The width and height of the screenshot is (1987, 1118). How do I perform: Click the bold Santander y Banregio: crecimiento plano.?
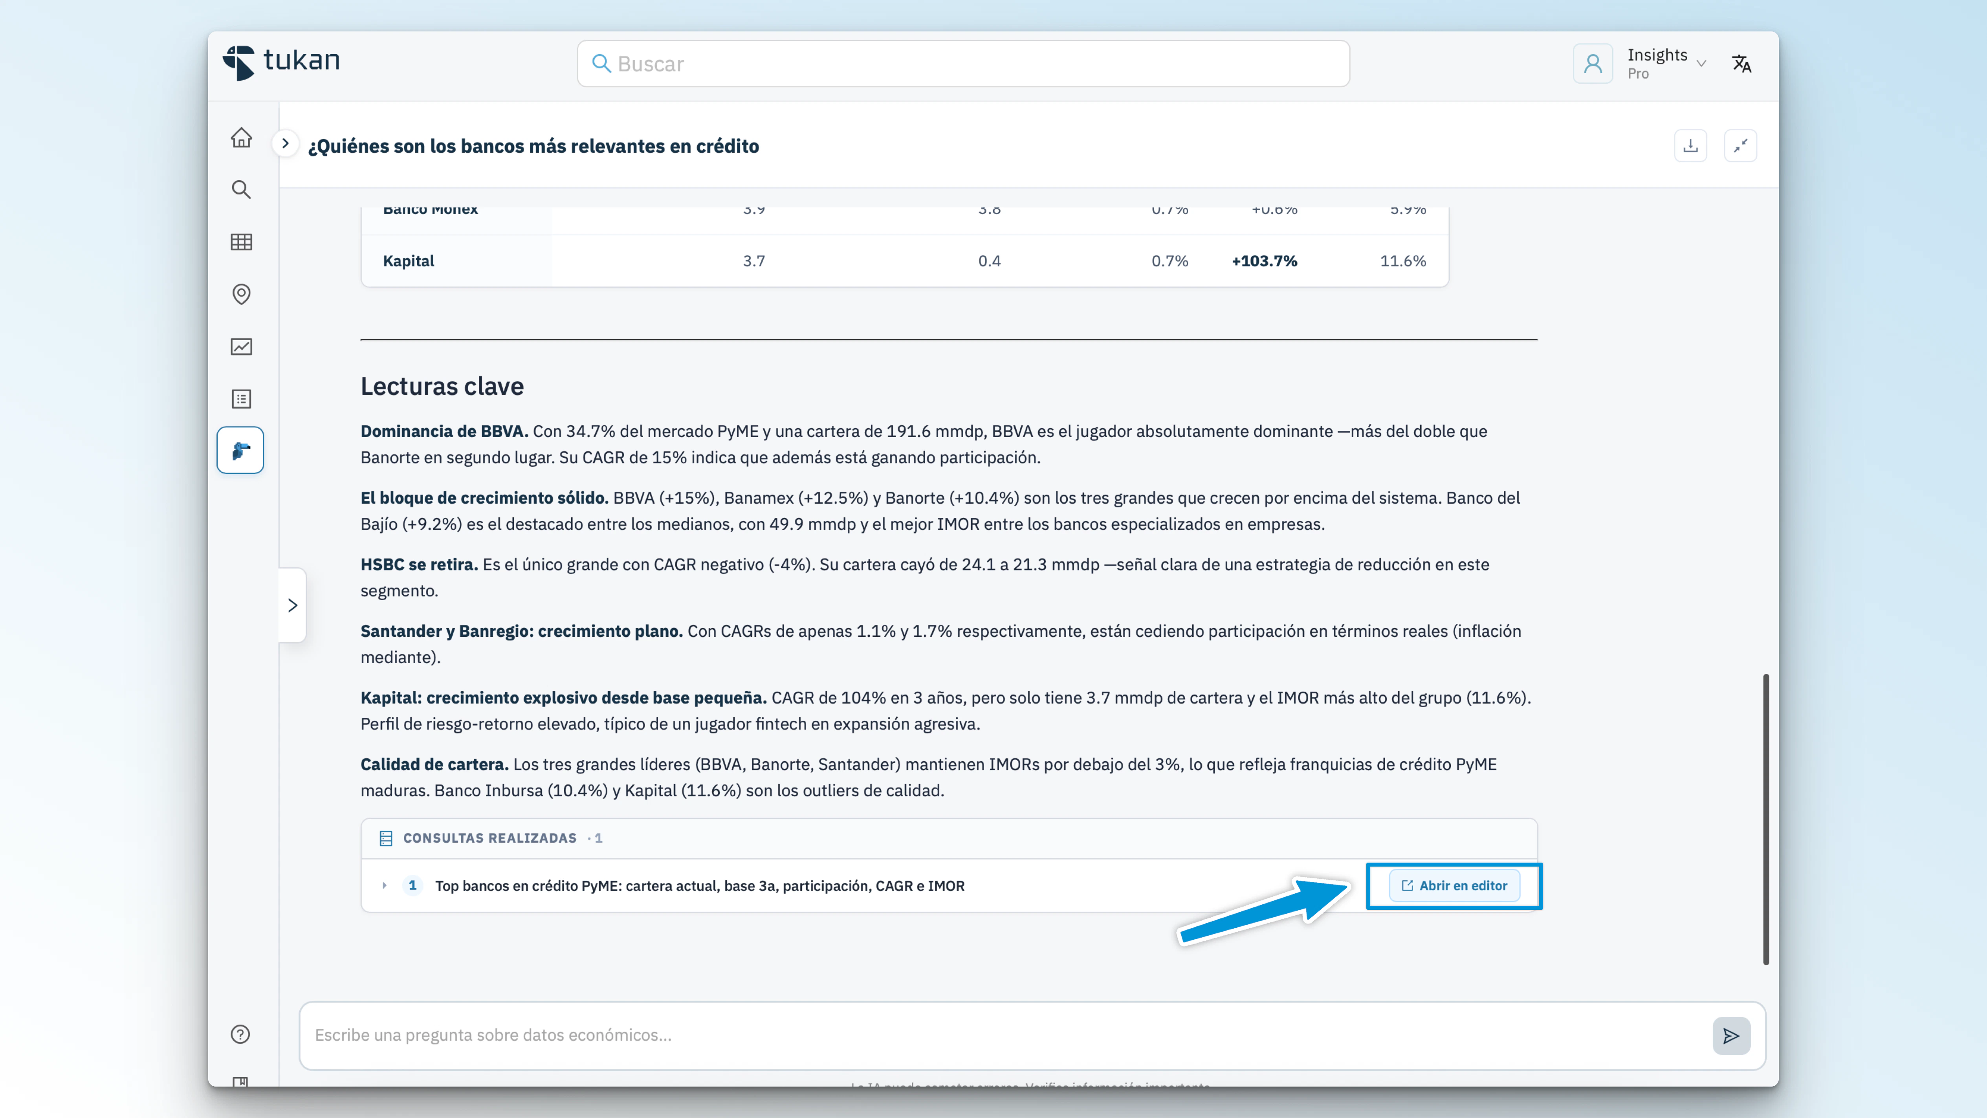point(521,631)
